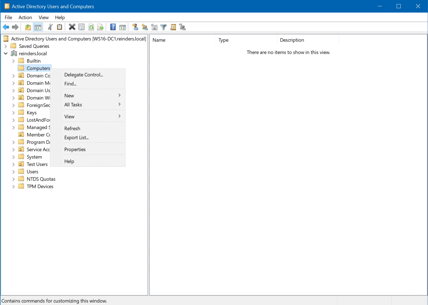Click the app icon in title bar
428x305 pixels.
coord(7,6)
